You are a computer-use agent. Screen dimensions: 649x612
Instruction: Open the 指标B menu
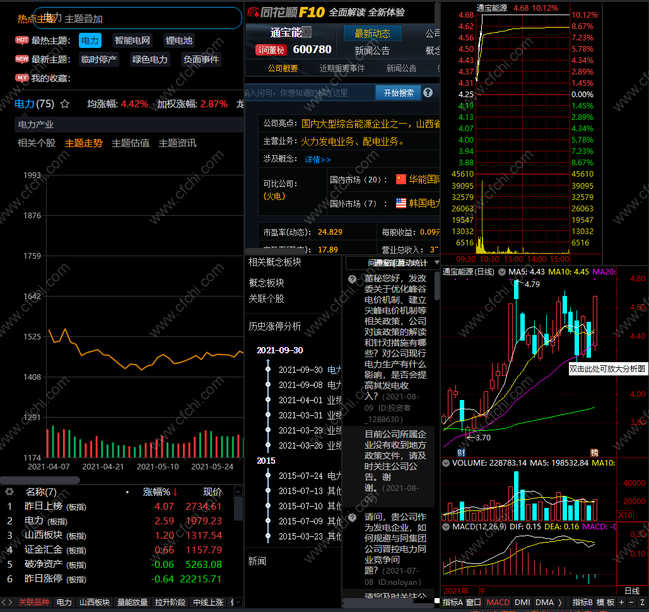[x=582, y=602]
